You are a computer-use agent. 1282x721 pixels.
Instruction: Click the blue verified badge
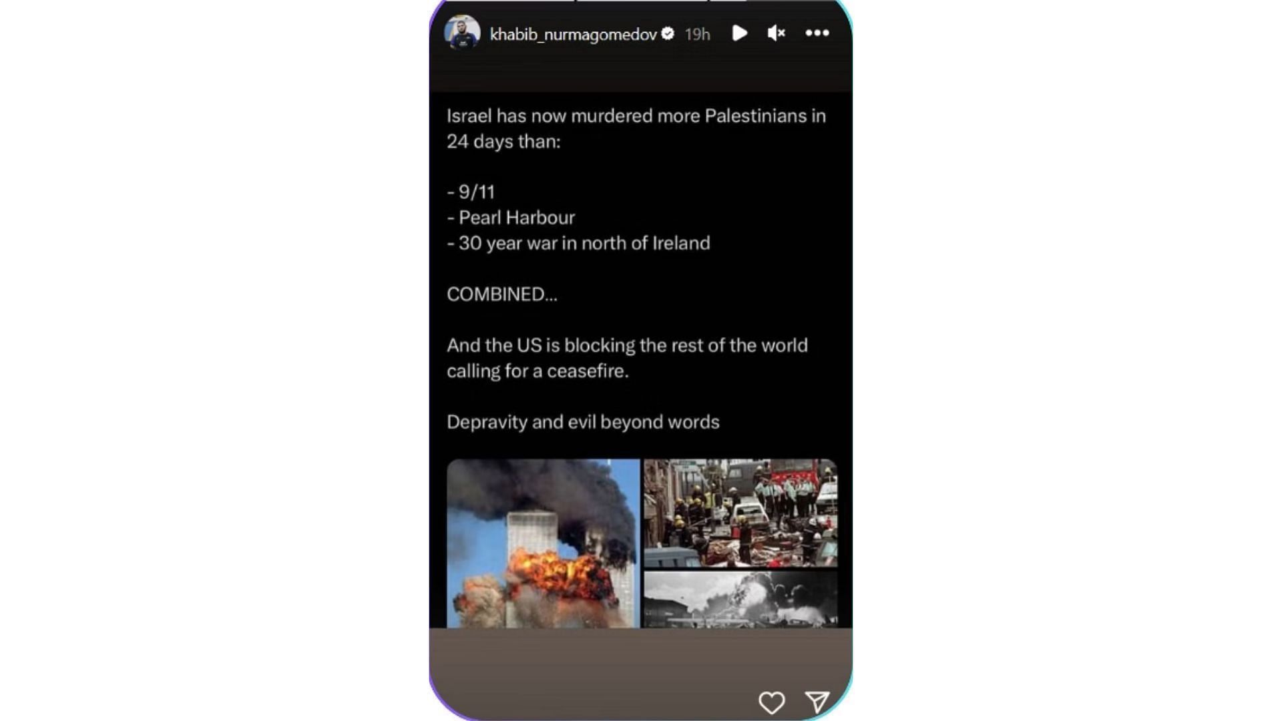[x=667, y=33]
